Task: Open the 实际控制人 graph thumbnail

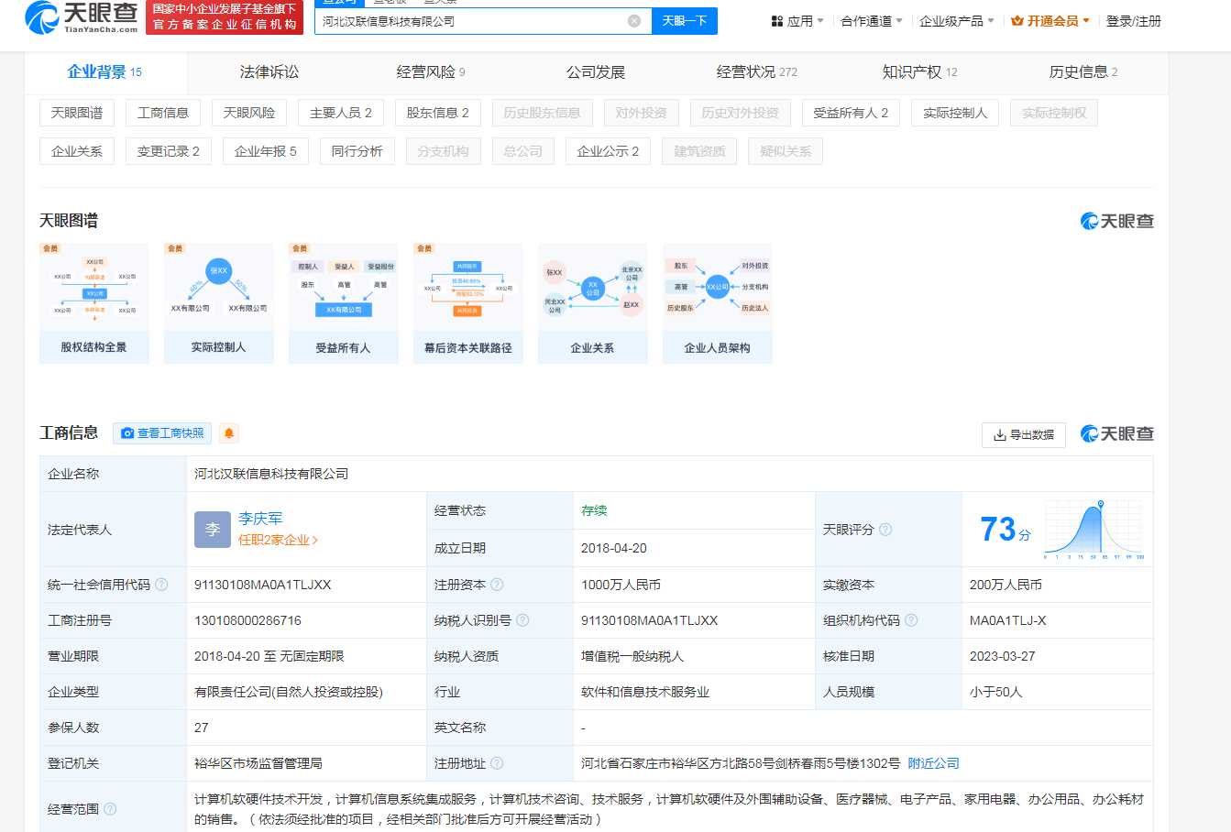Action: [x=219, y=303]
